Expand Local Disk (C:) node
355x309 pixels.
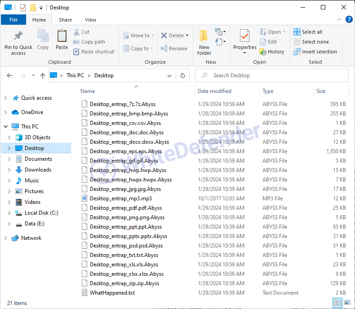pyautogui.click(x=9, y=213)
